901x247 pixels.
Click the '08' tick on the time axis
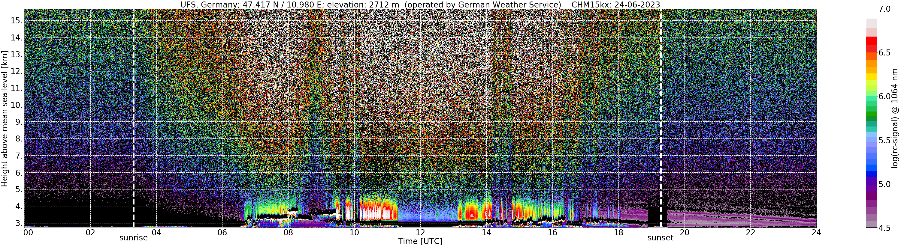(288, 232)
